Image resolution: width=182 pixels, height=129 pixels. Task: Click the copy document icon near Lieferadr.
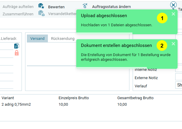point(17,46)
